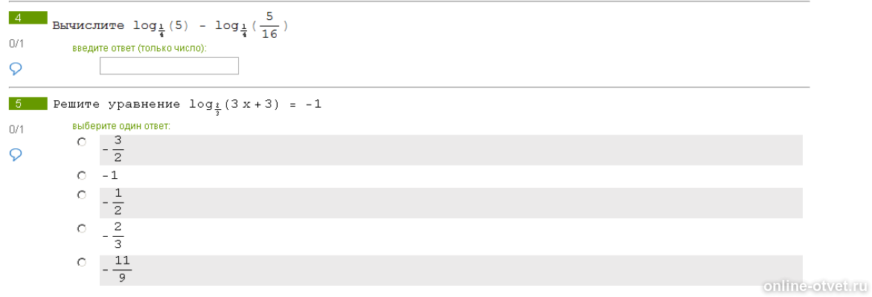Image resolution: width=872 pixels, height=297 pixels.
Task: Click the green question 5 number badge
Action: 28,104
